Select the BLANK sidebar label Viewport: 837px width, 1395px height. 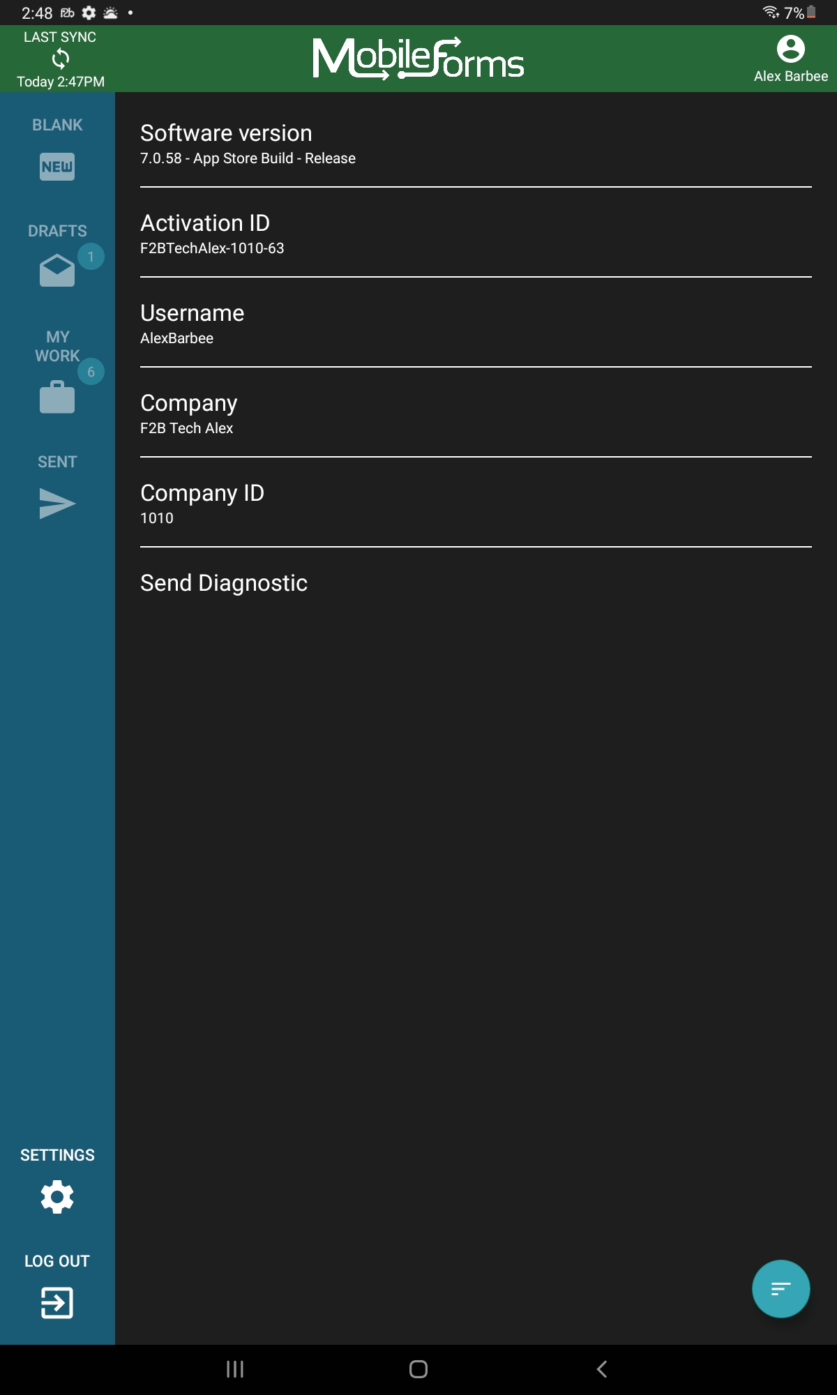pyautogui.click(x=57, y=125)
